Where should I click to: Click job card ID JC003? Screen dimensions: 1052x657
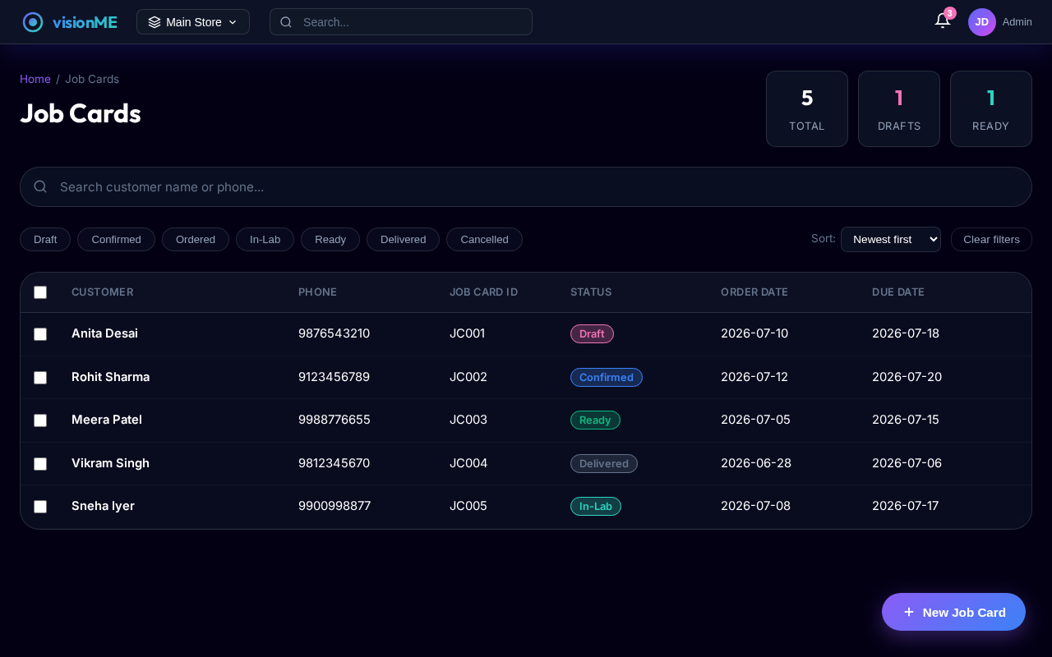(x=468, y=420)
